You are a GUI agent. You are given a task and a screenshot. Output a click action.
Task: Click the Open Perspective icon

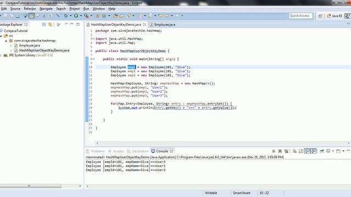(320, 16)
